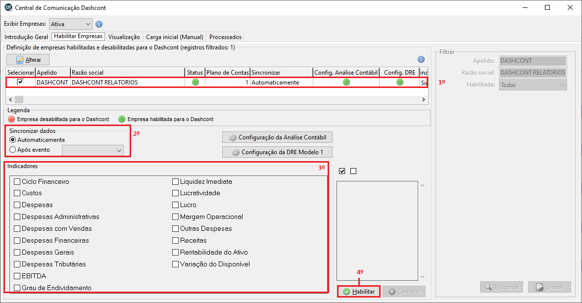Click the green Config. DRE indicator

pos(400,83)
